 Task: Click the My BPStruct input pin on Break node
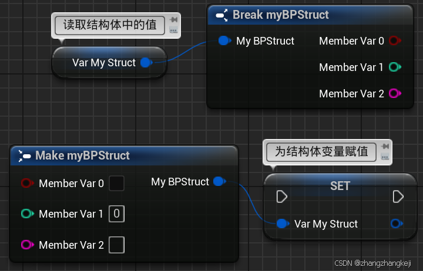[224, 40]
